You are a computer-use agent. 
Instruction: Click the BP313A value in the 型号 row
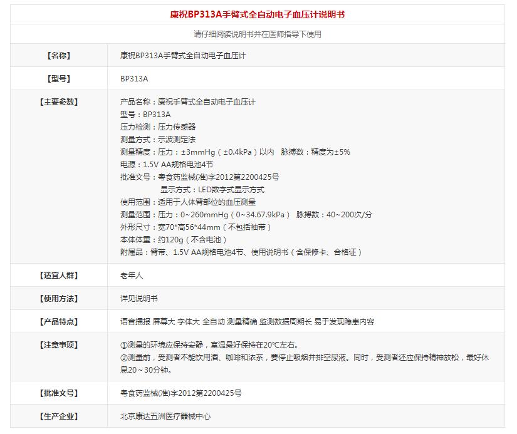pos(134,79)
